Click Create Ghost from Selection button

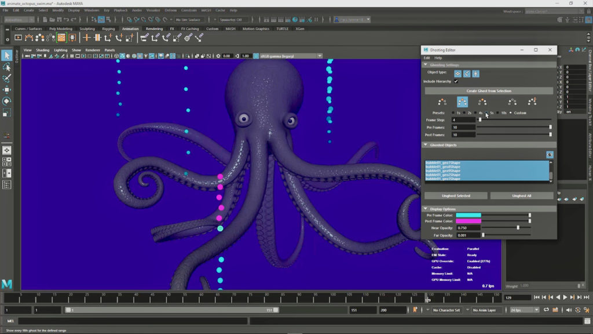point(489,91)
